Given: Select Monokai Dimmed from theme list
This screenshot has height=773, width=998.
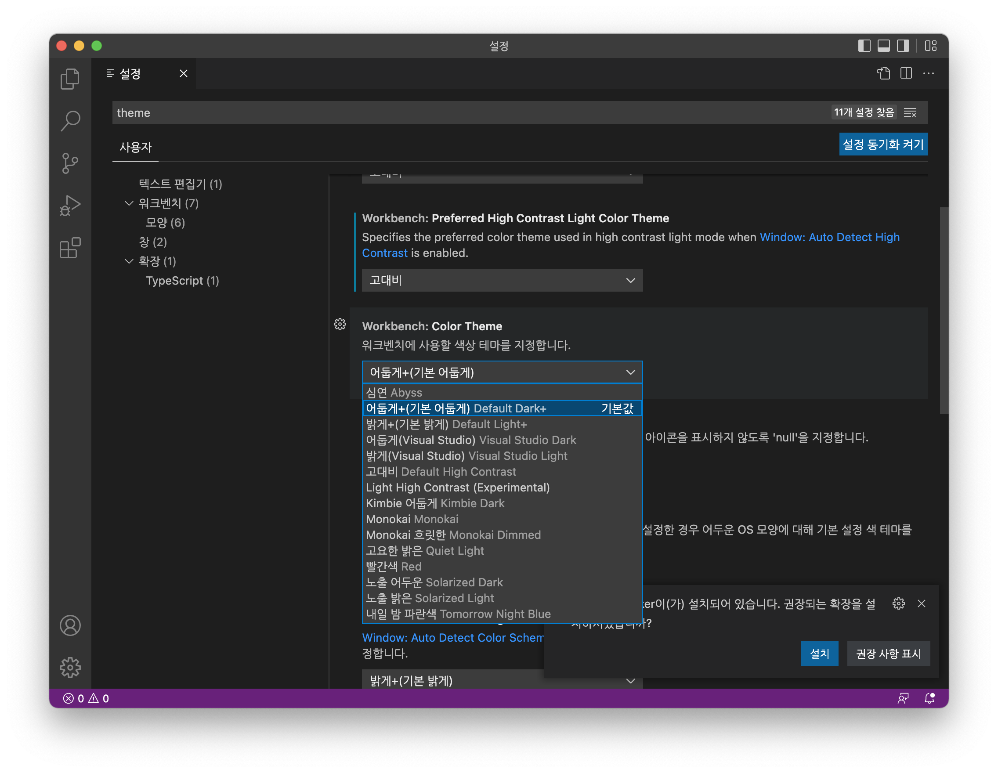Looking at the screenshot, I should point(453,535).
